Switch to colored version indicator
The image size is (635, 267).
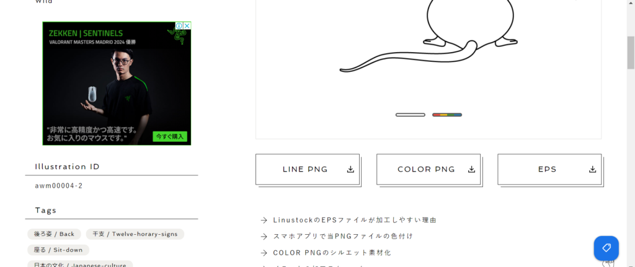point(447,115)
